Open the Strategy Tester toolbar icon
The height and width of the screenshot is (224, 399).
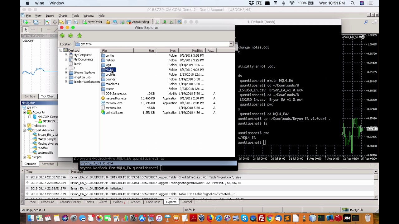(75, 22)
